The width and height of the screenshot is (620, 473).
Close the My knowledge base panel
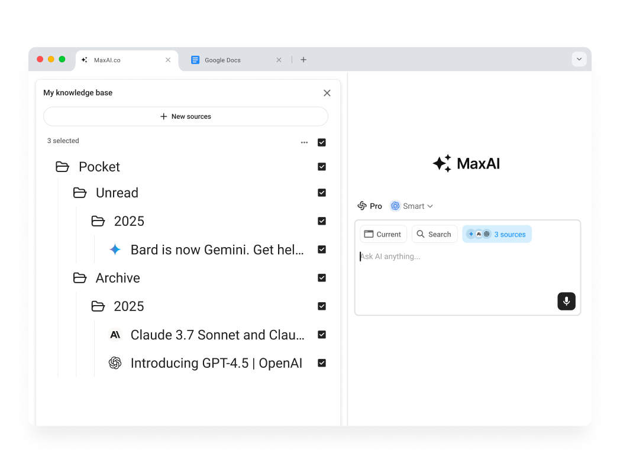point(327,93)
